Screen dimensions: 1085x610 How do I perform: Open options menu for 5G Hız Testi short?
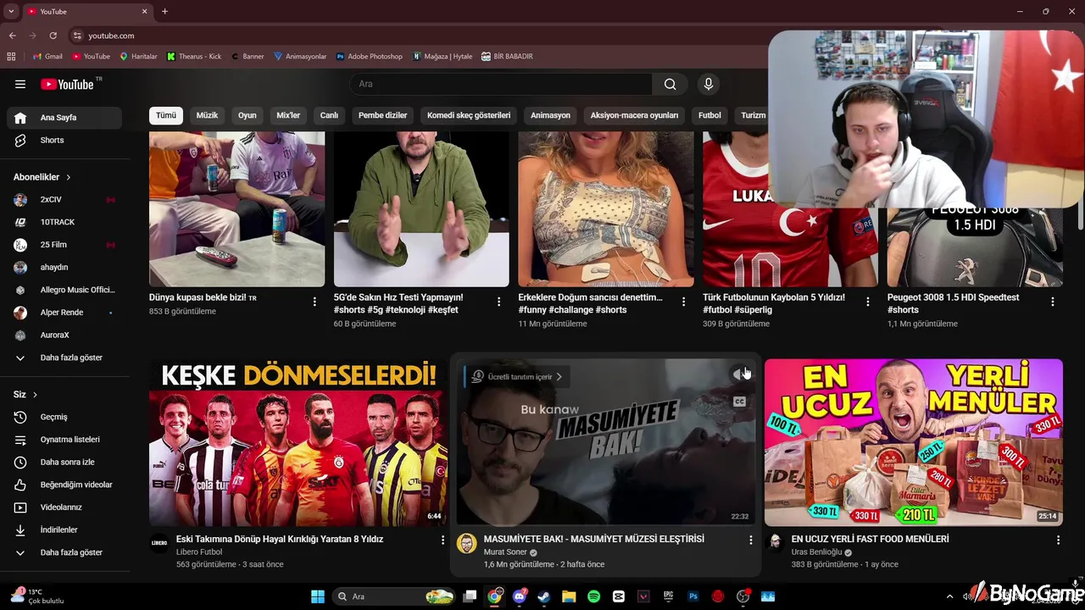click(x=498, y=302)
